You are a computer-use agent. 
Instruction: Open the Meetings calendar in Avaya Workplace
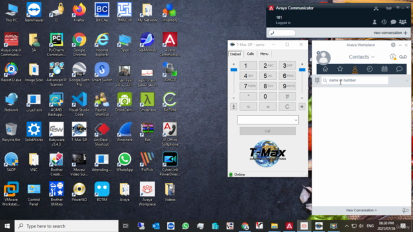coord(385,69)
